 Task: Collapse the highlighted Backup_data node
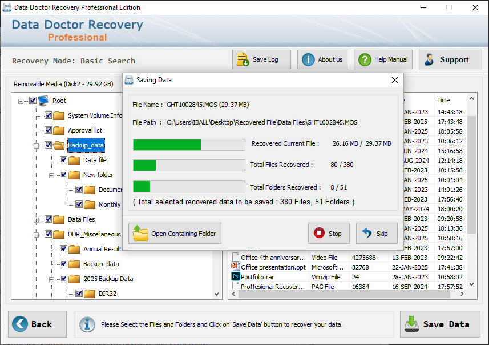click(36, 146)
